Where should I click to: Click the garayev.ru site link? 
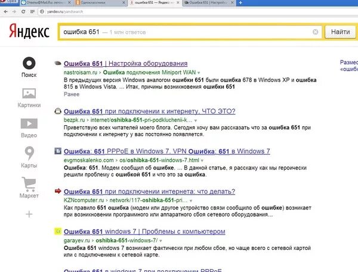click(x=77, y=240)
